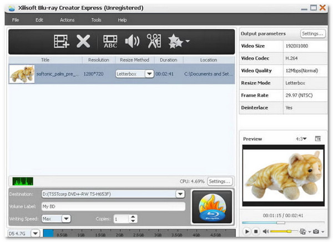
Task: Click the disc capacity usage bar
Action: click(x=139, y=233)
